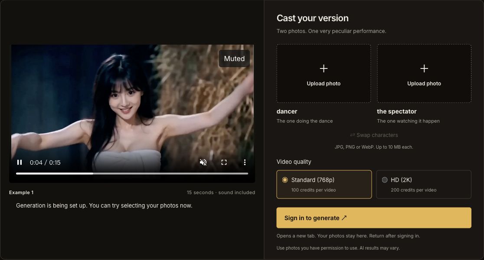Pause the example video
484x260 pixels.
click(20, 162)
